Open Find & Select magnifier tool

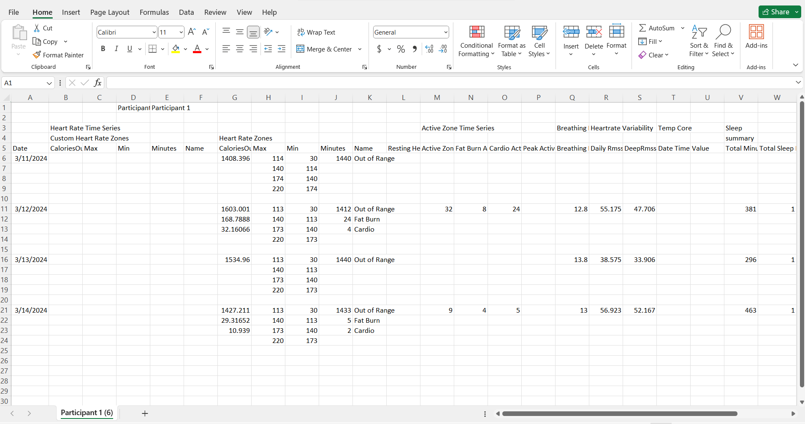point(723,32)
